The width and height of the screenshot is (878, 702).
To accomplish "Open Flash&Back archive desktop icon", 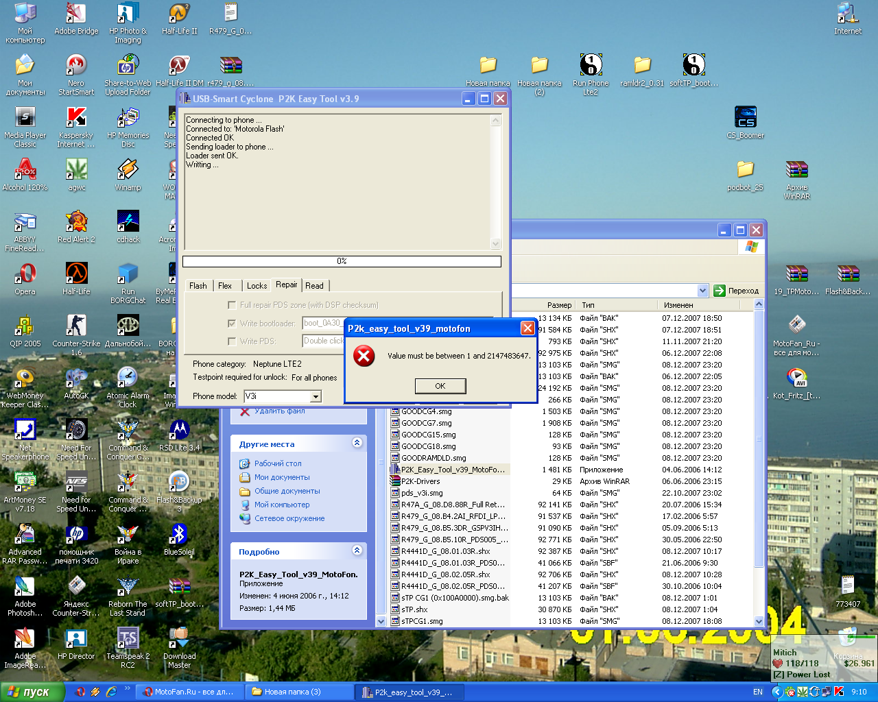I will (x=848, y=279).
